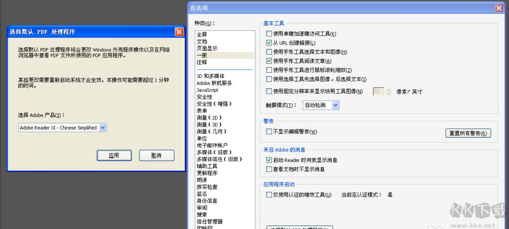Select 安全性（增强）category
The image size is (509, 229).
[214, 104]
